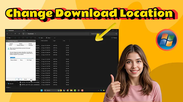Open the red C taskbar application
Image resolution: width=183 pixels, height=102 pixels.
pyautogui.click(x=82, y=90)
